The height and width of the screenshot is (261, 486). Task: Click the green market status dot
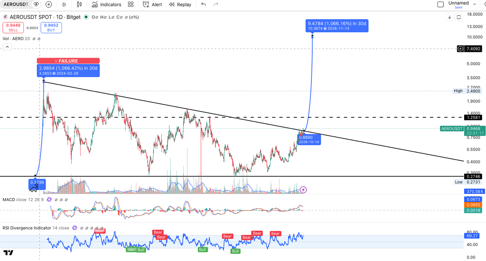pos(85,17)
